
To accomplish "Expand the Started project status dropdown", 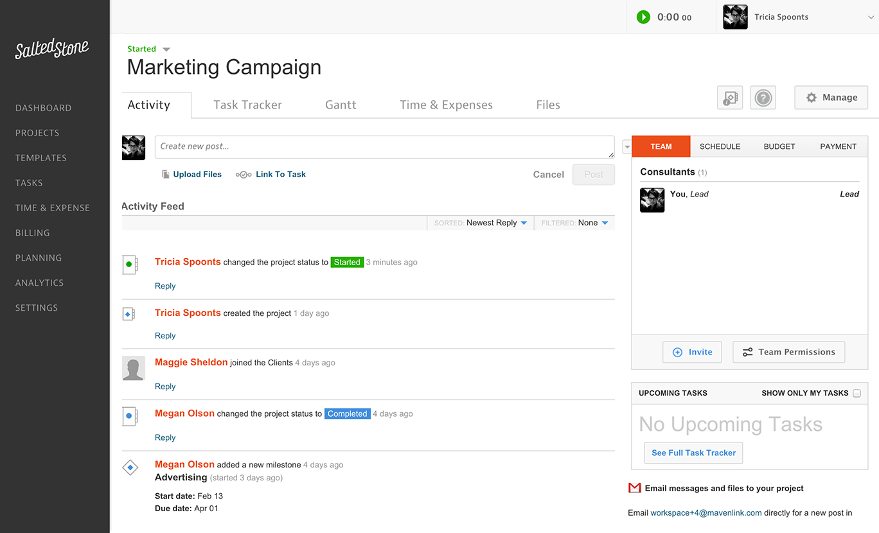I will pyautogui.click(x=166, y=49).
